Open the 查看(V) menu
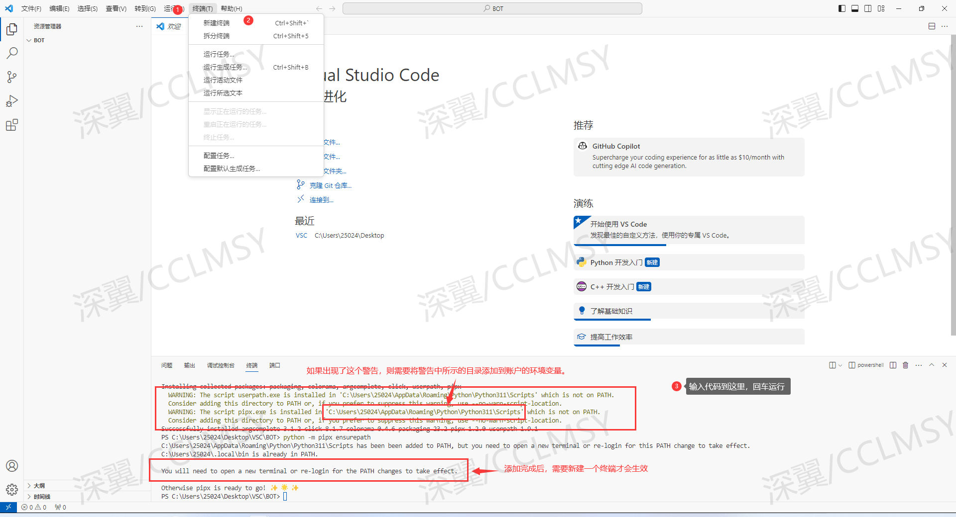Viewport: 956px width, 517px height. point(116,8)
